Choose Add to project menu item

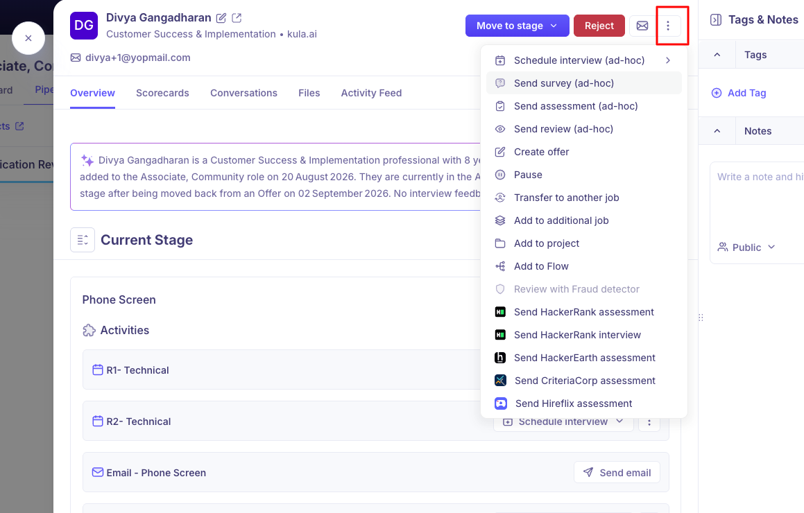tap(583, 243)
